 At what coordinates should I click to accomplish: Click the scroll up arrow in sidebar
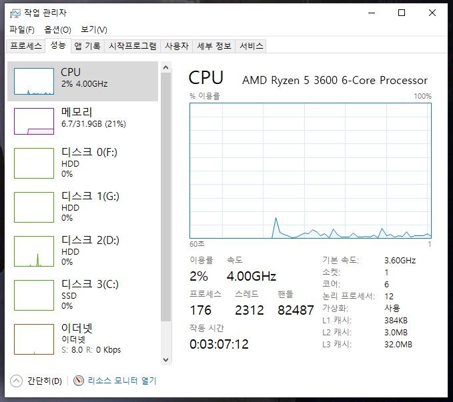click(x=166, y=67)
